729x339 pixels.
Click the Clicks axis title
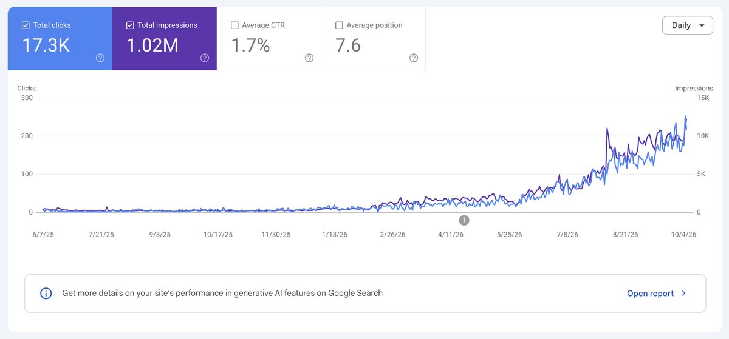27,89
